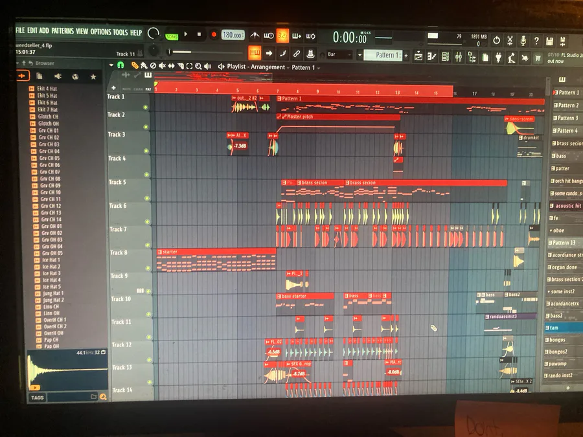Open the EDIT menu
Viewport: 583px width, 437px height.
pos(32,30)
